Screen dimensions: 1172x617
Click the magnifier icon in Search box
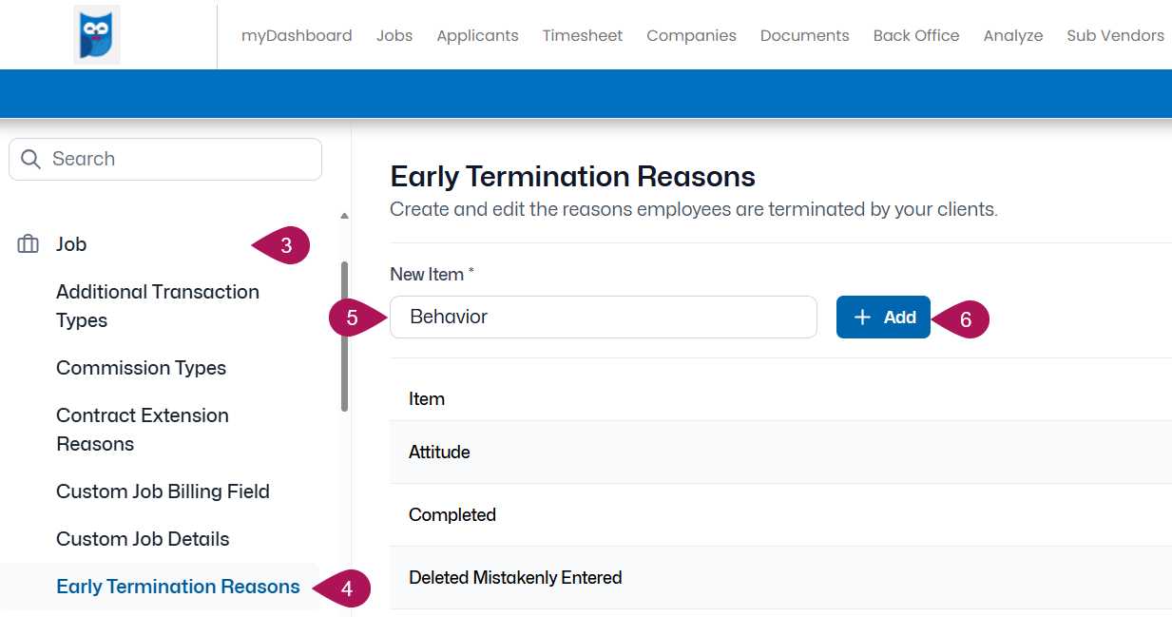pos(30,159)
